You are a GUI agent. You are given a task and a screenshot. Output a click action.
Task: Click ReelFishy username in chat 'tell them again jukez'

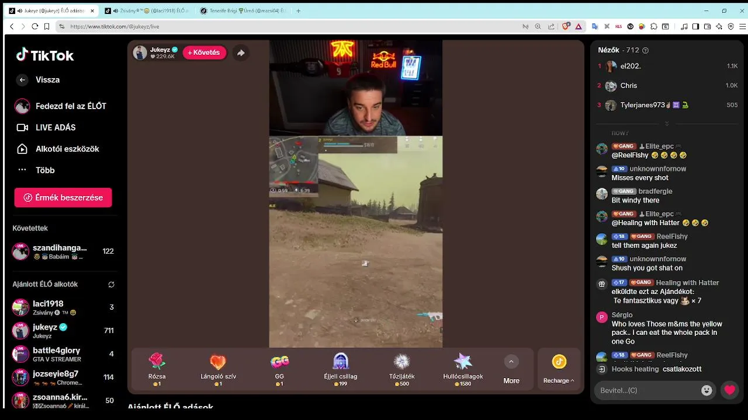pyautogui.click(x=672, y=236)
